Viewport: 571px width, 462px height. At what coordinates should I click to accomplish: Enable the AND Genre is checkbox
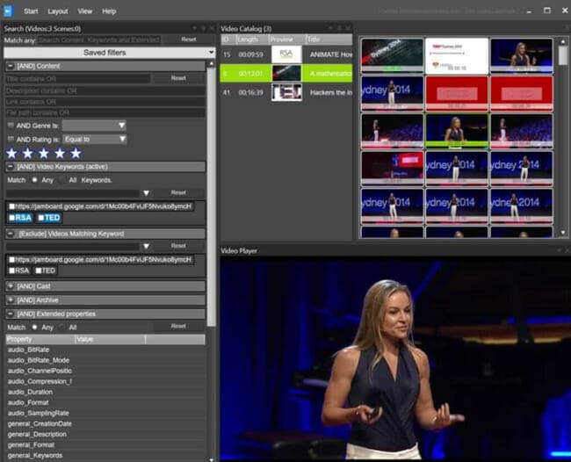[11, 126]
